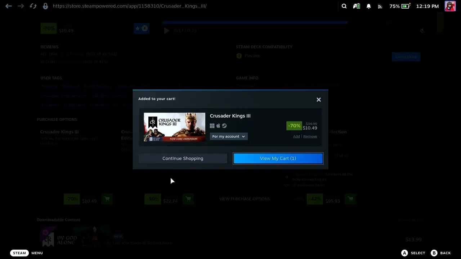Click the SteamOS platform icon
Viewport: 461px width, 259px height.
point(224,126)
